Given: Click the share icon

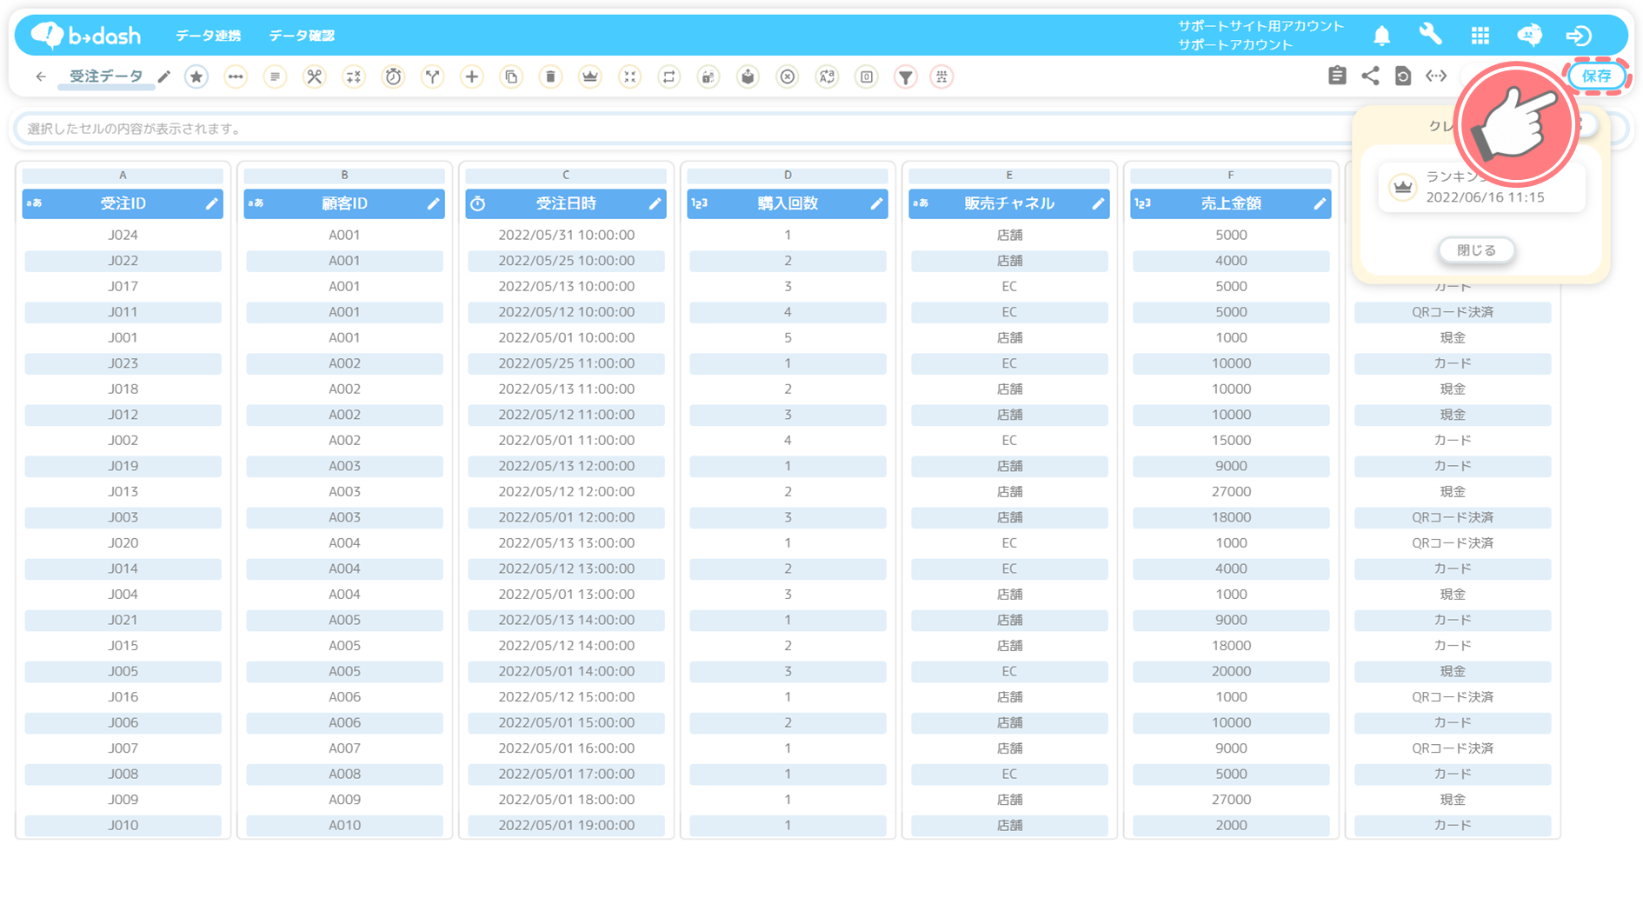Looking at the screenshot, I should (1370, 76).
